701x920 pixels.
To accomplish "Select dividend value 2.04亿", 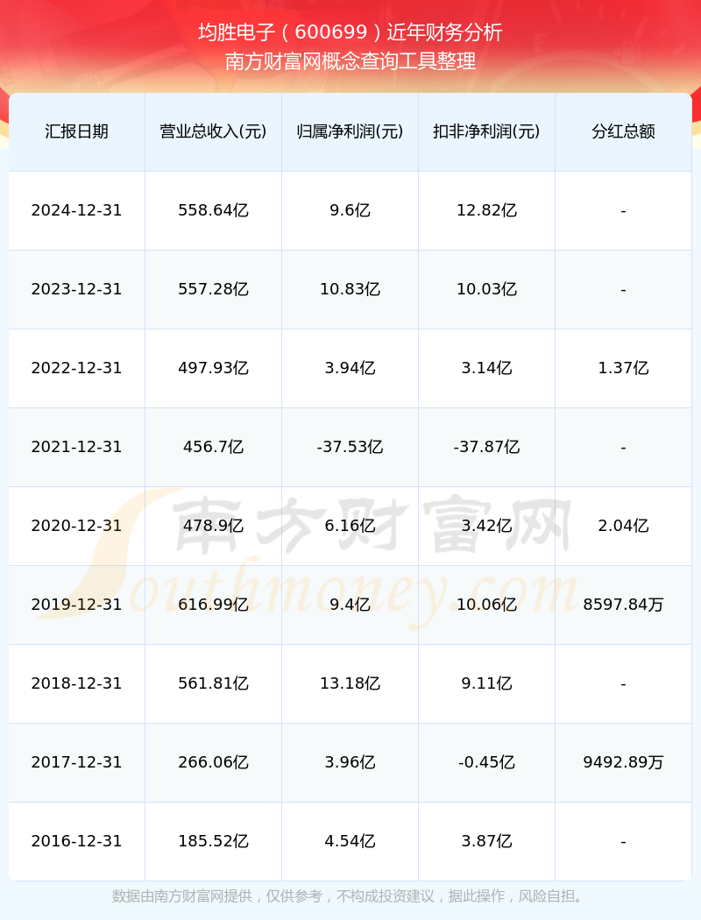I will pyautogui.click(x=624, y=526).
